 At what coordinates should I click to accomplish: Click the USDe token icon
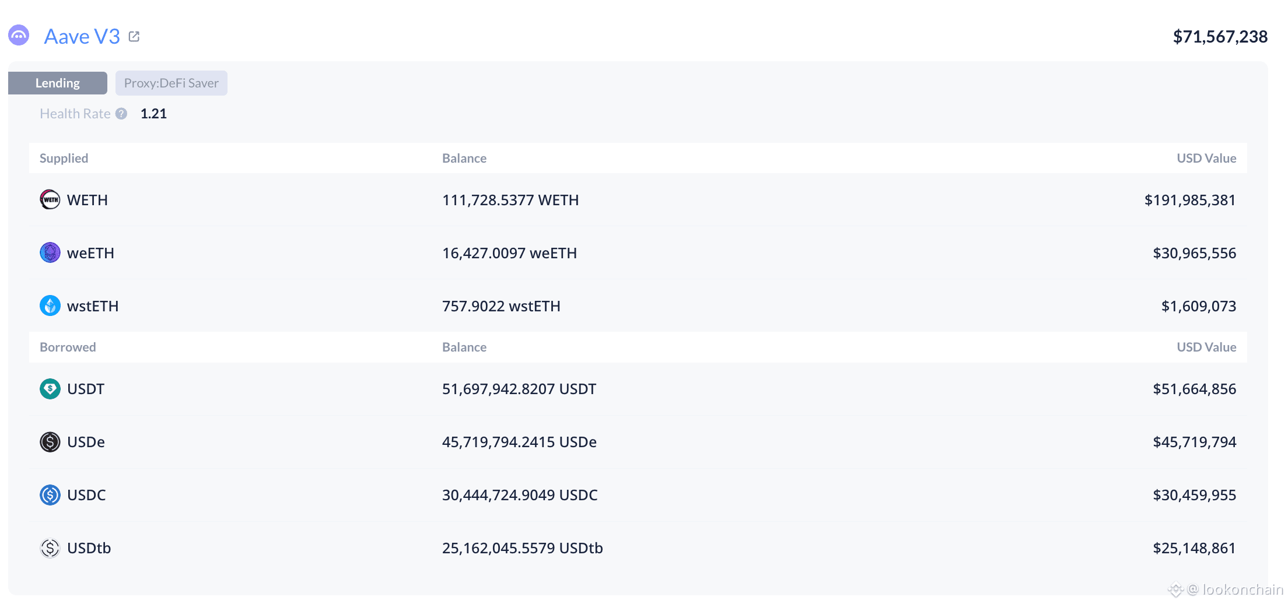tap(50, 442)
